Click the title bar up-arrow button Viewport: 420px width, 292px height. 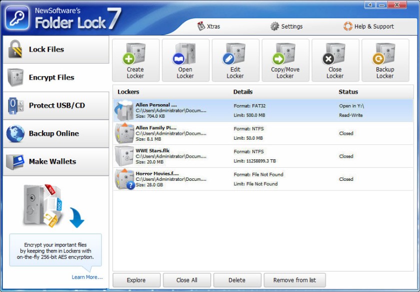370,5
